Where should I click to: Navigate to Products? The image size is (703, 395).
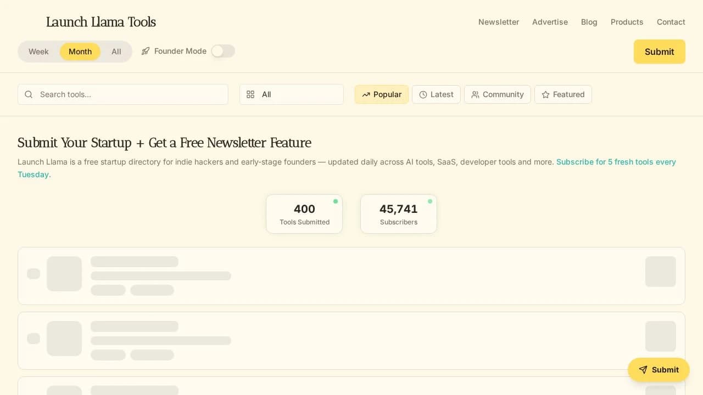point(627,22)
